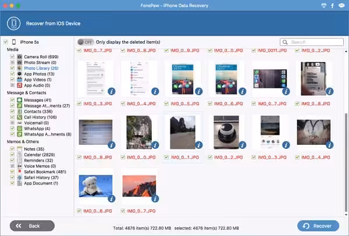Uncheck the WhatsApp A...hments checkbox
This screenshot has width=349, height=236.
click(x=12, y=134)
